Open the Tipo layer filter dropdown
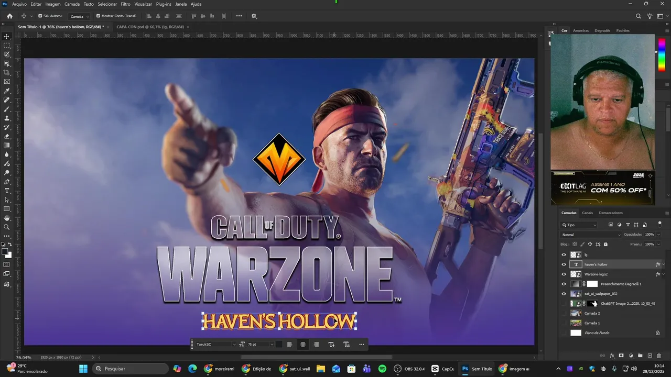The width and height of the screenshot is (671, 377). (579, 225)
